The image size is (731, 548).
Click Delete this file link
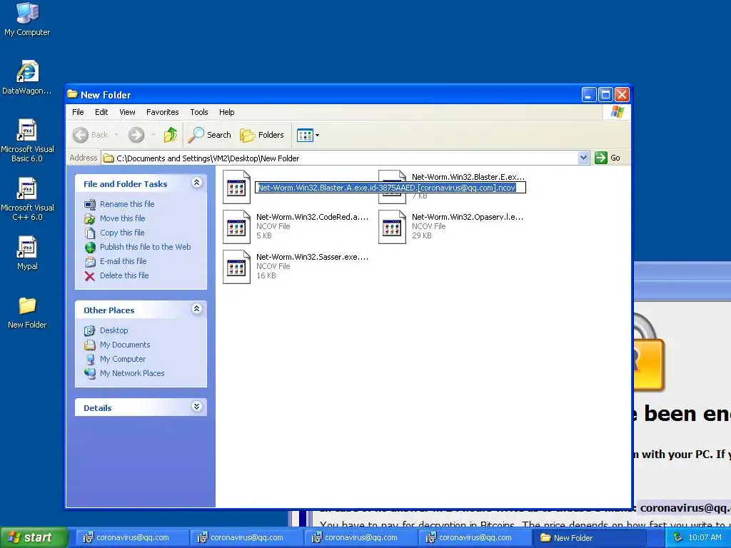point(124,275)
